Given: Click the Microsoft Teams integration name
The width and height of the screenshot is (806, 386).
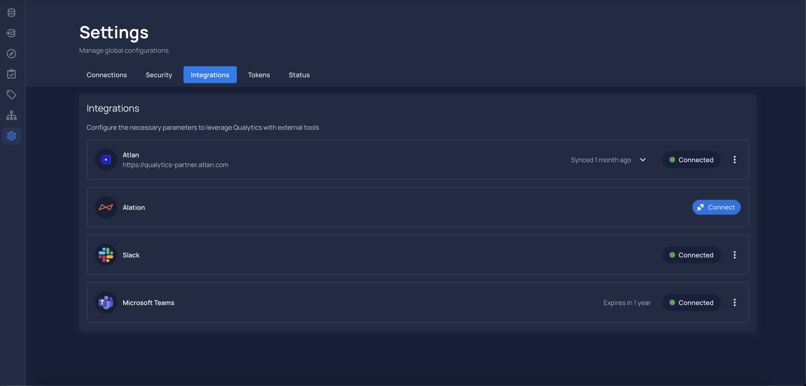Looking at the screenshot, I should click(148, 303).
